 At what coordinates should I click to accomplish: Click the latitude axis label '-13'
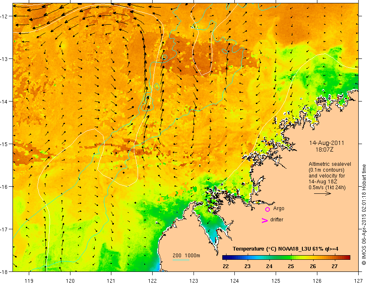click(5, 59)
